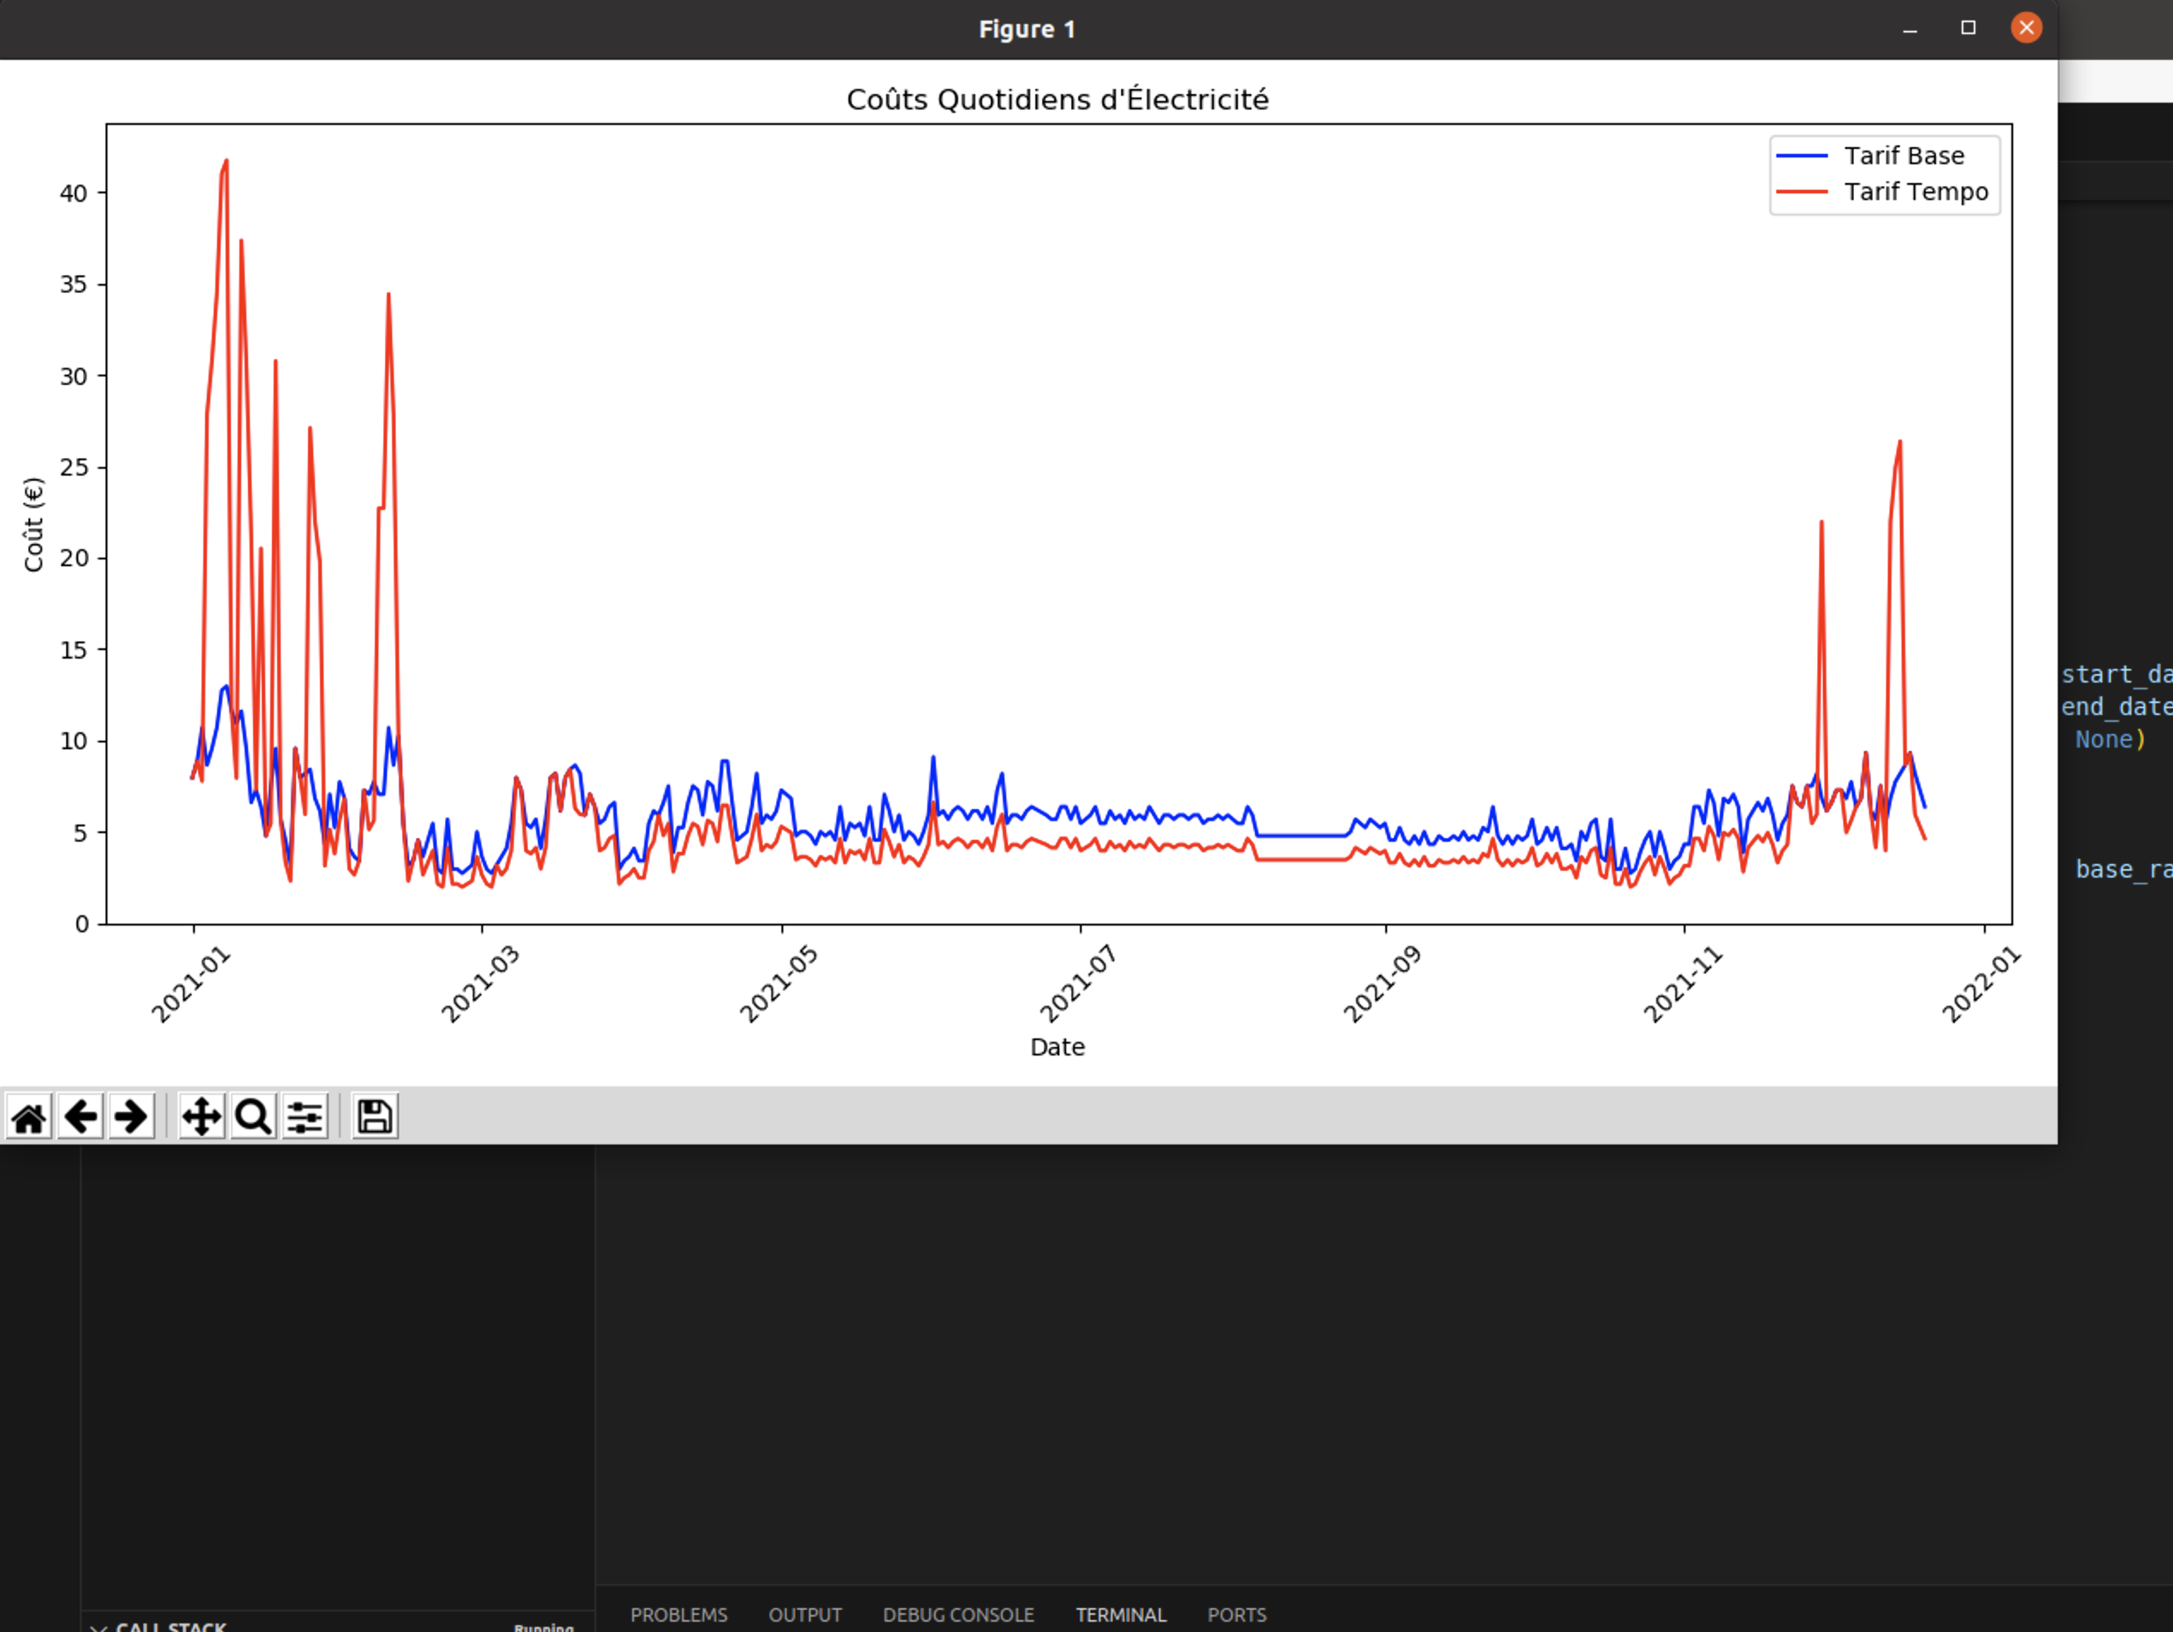Open Configure subplots sliders icon
The image size is (2173, 1632).
[305, 1116]
